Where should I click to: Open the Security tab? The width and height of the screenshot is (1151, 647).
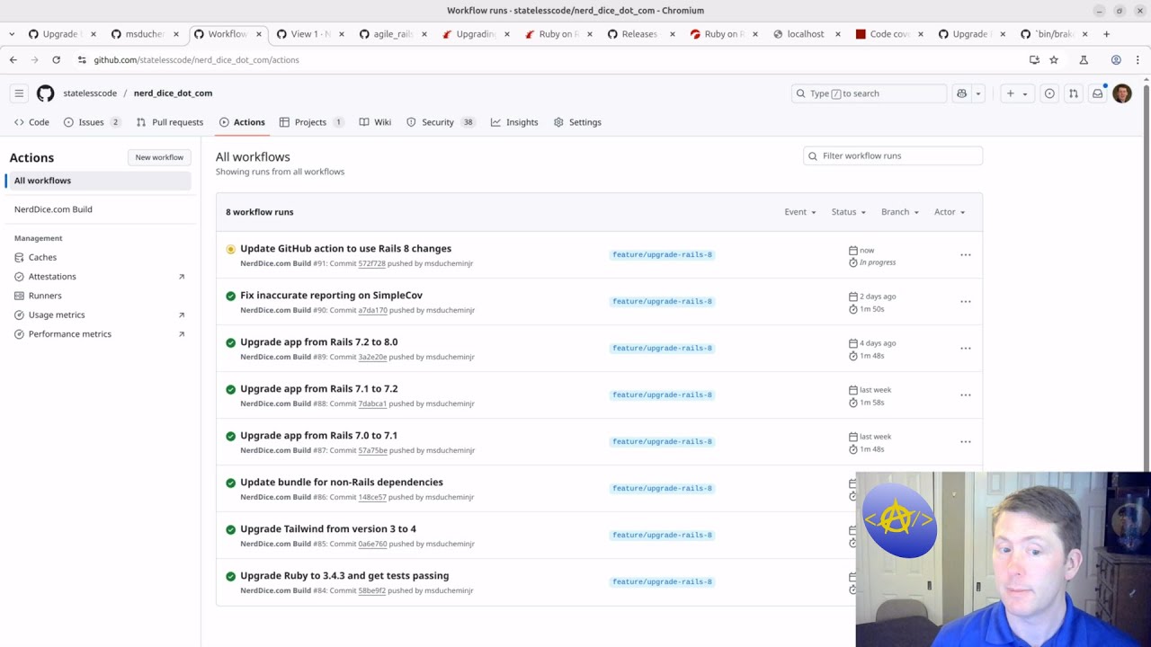click(x=441, y=122)
